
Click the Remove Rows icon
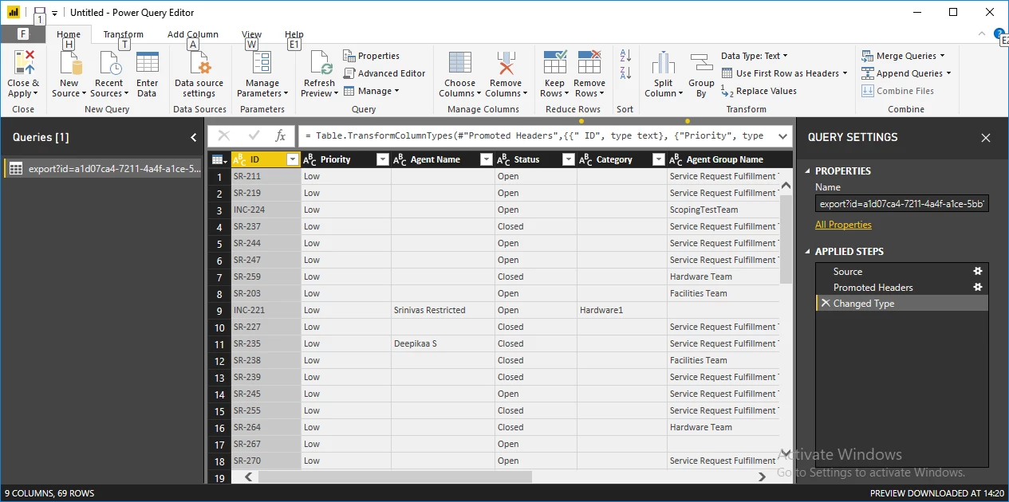(x=589, y=63)
